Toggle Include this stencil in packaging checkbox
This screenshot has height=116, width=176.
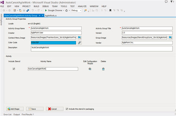[67, 109]
